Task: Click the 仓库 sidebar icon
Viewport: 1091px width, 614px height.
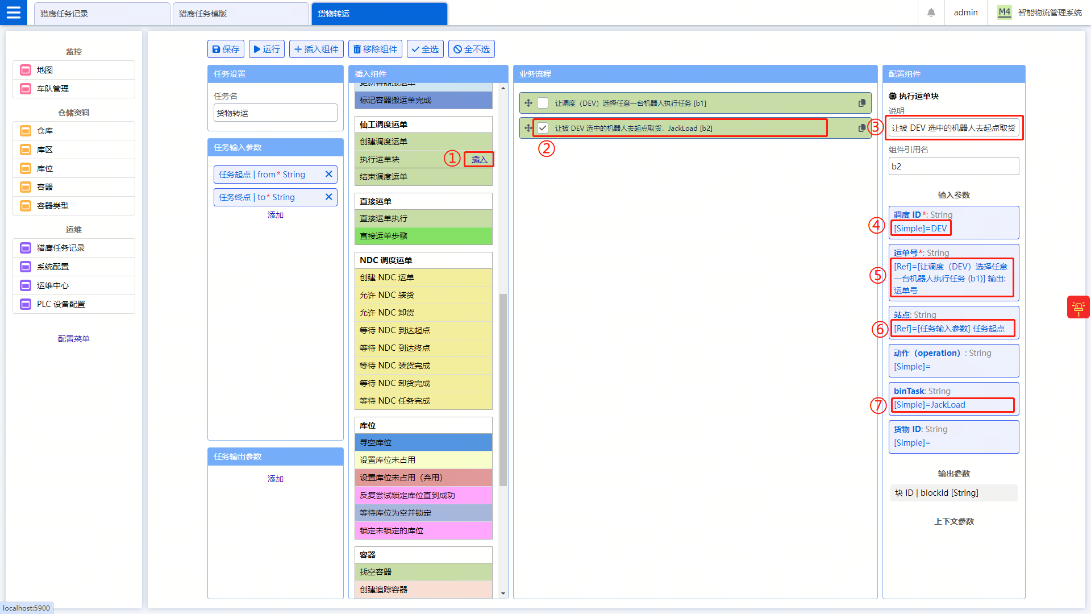Action: [x=26, y=131]
